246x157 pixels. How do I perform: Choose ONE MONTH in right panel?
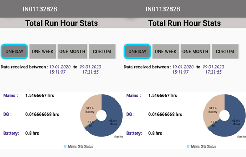(x=195, y=52)
